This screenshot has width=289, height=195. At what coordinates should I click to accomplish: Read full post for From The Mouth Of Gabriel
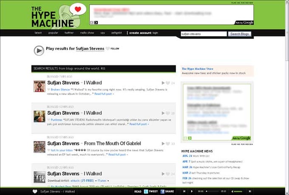pos(118,155)
